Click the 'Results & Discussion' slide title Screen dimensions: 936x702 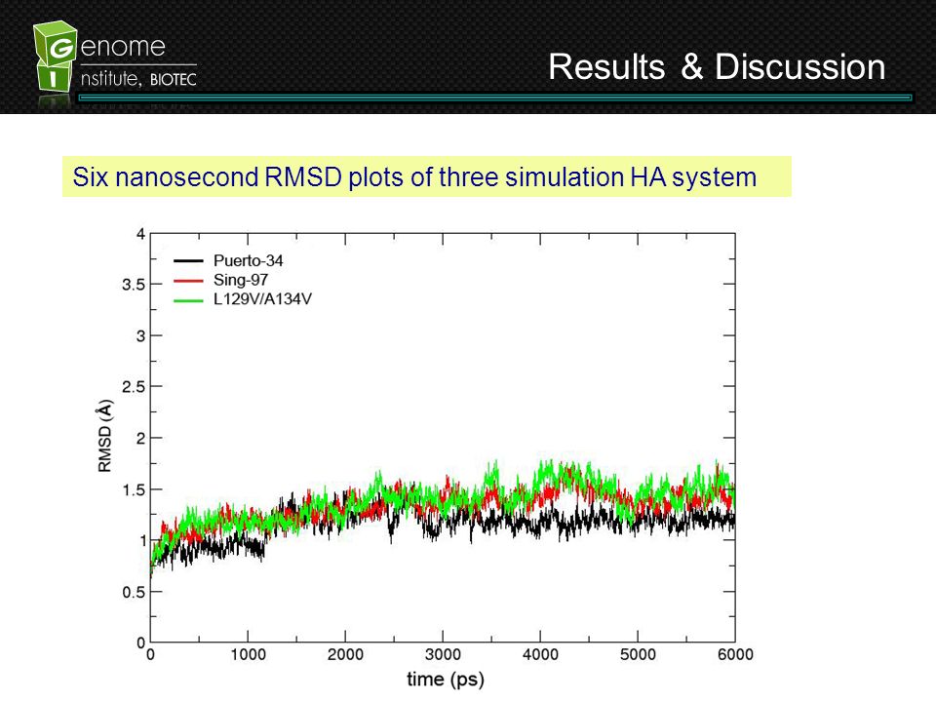[x=717, y=66]
